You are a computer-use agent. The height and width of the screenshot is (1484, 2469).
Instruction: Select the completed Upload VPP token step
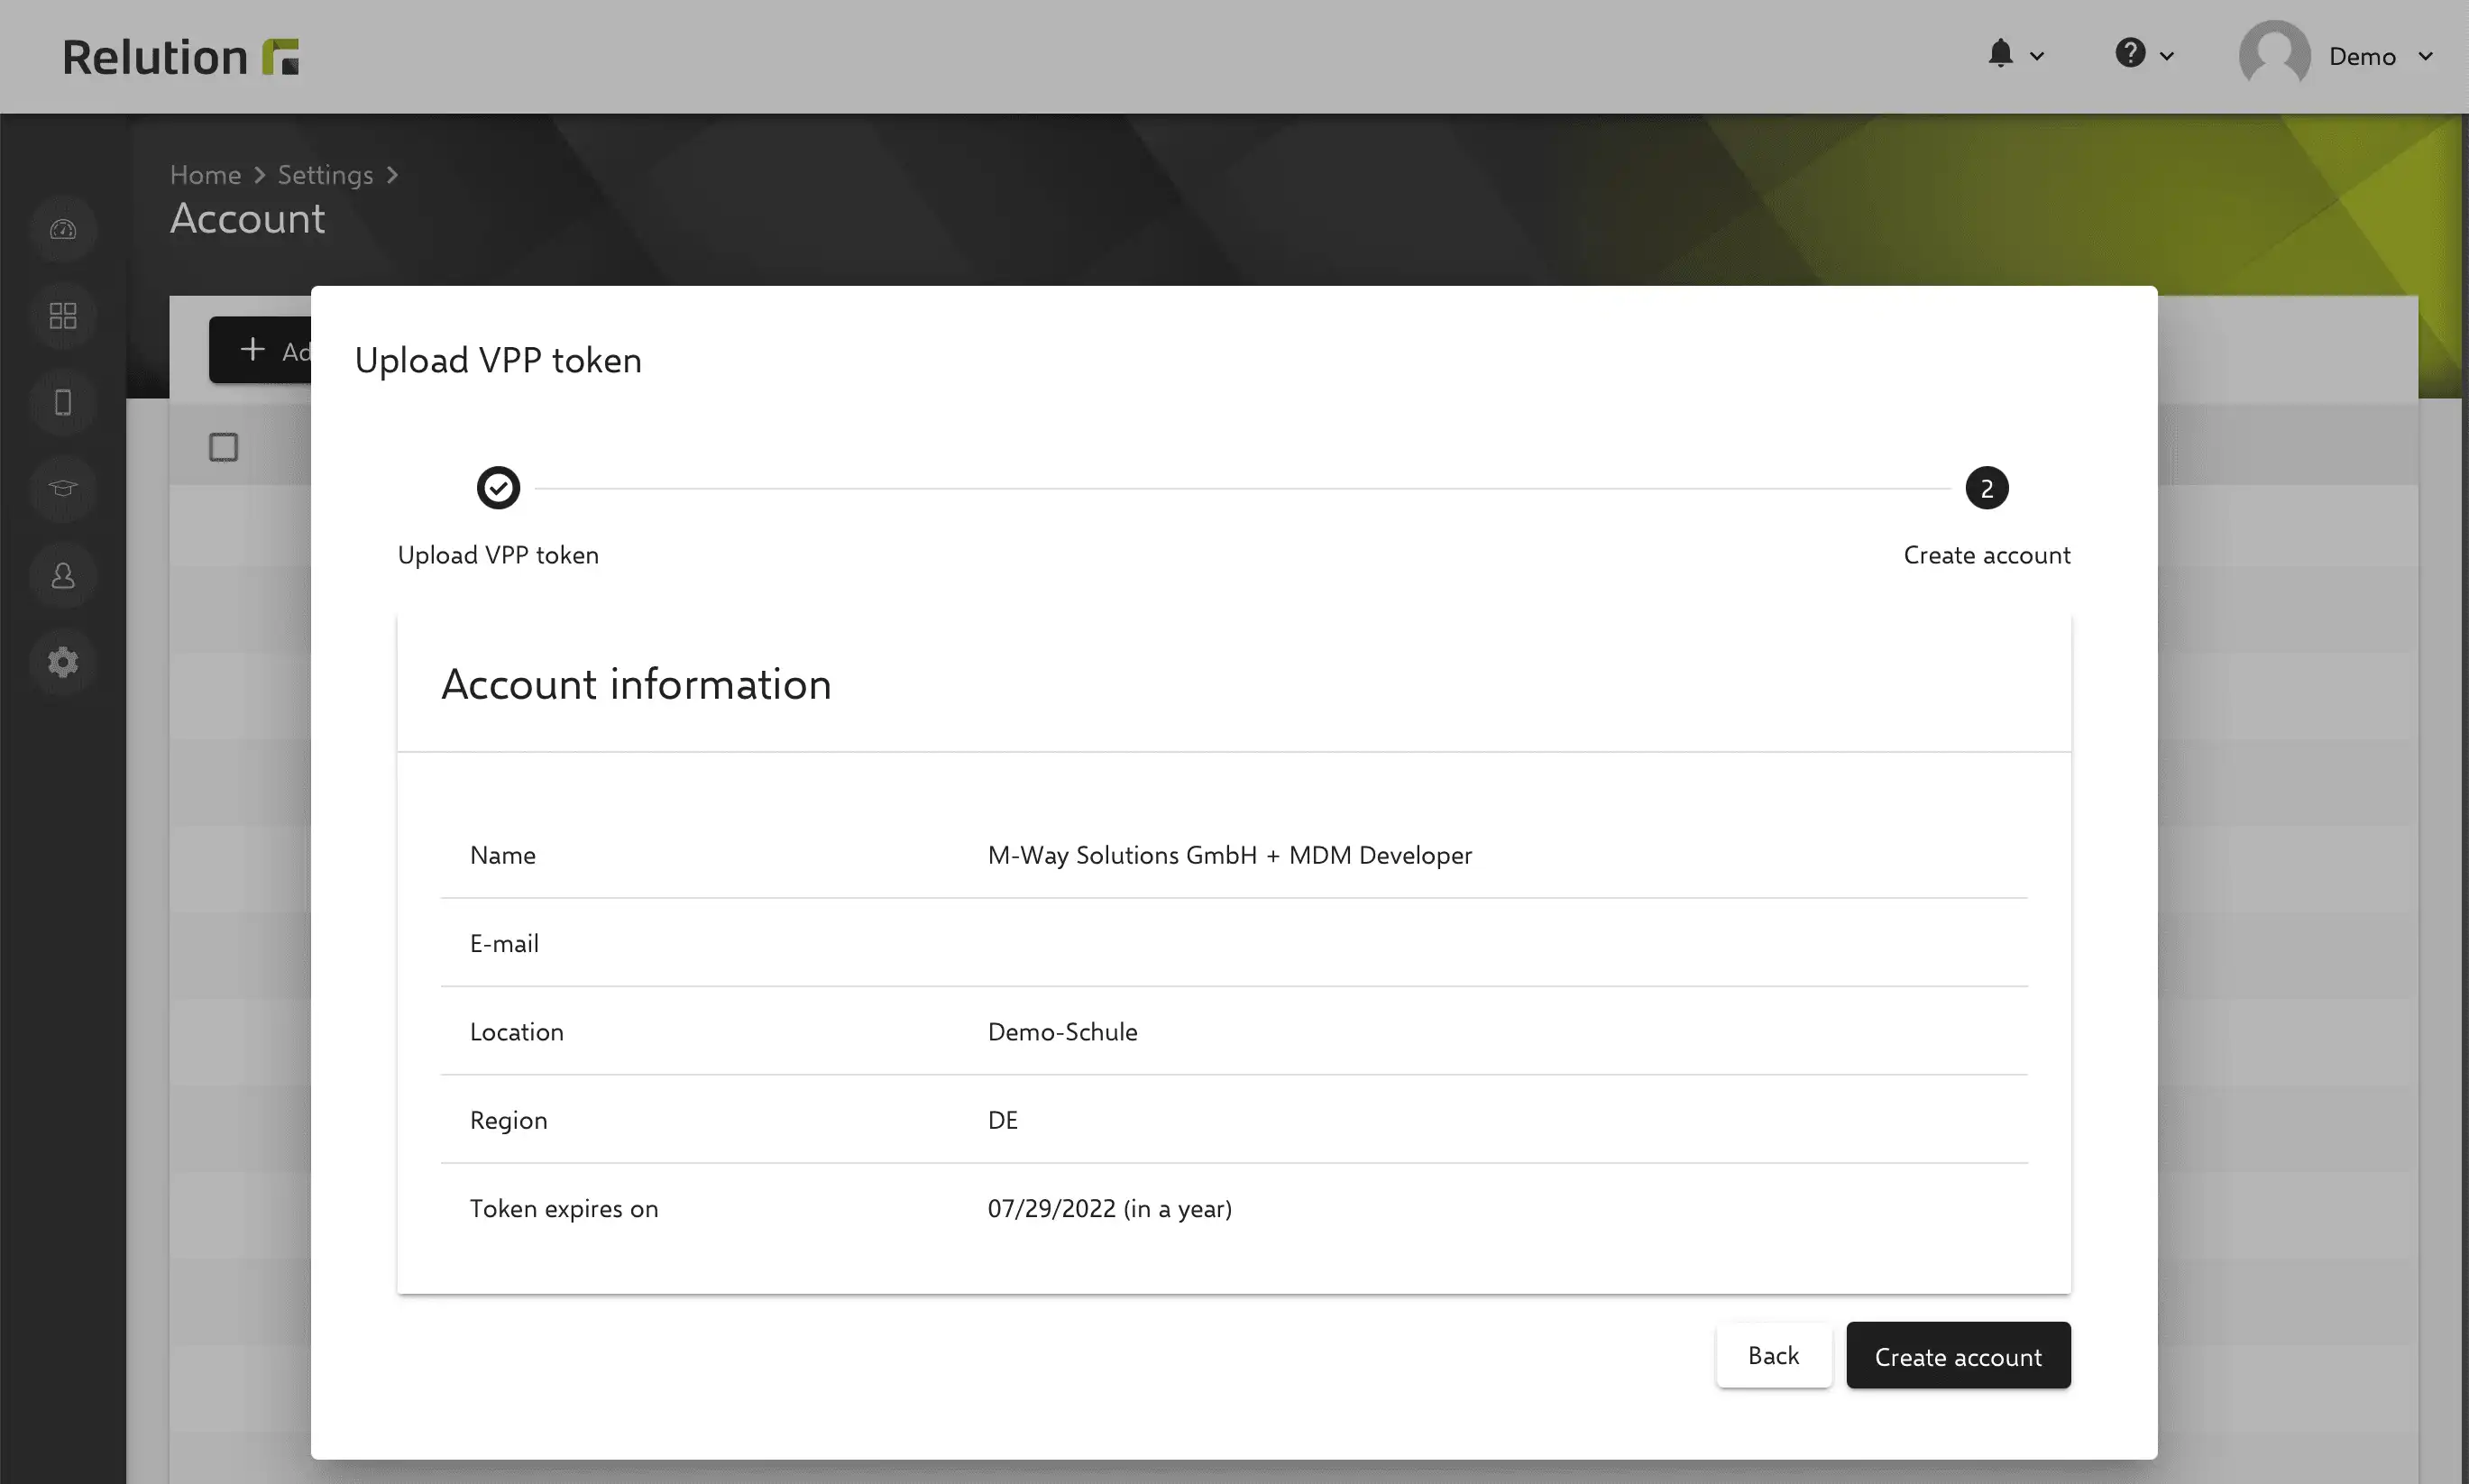[498, 488]
